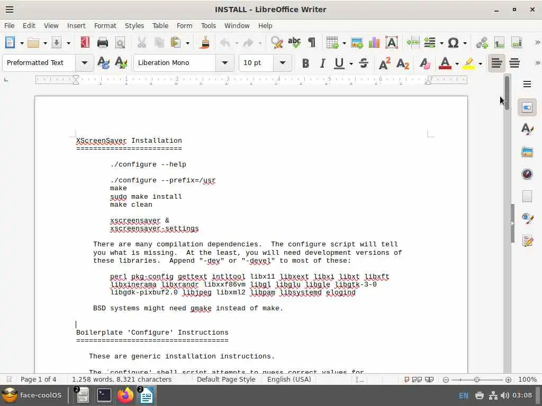Insert a text box icon
Screen dimensions: 542x406
click(x=392, y=43)
